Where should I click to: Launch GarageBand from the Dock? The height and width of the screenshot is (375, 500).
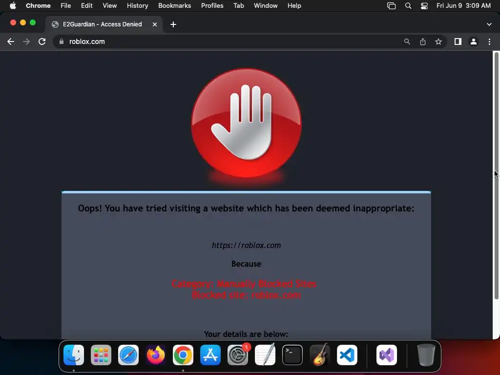[x=320, y=355]
